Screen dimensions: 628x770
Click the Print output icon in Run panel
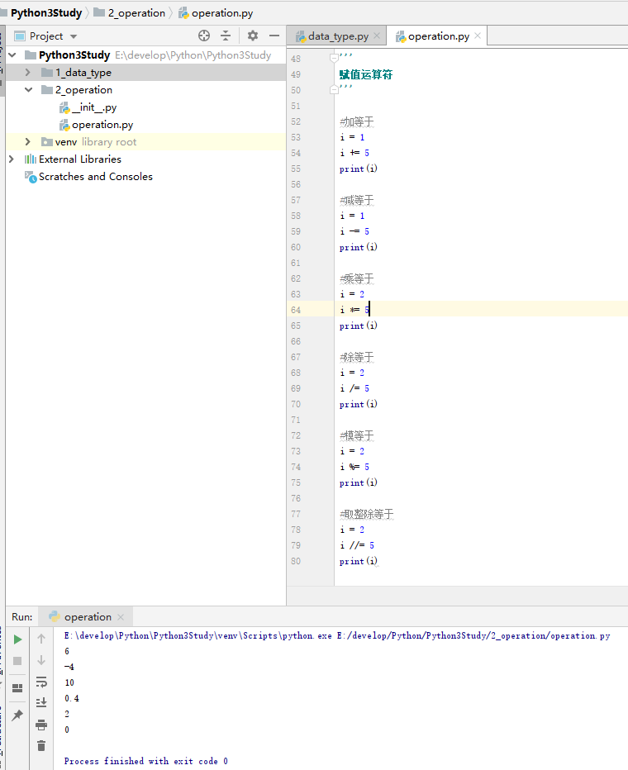[x=41, y=725]
